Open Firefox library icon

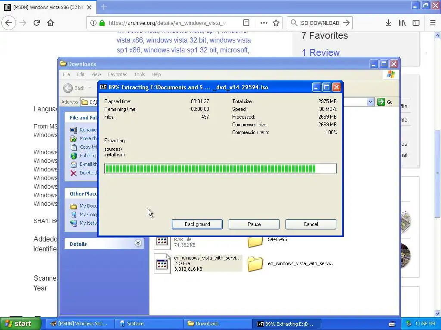(x=402, y=23)
